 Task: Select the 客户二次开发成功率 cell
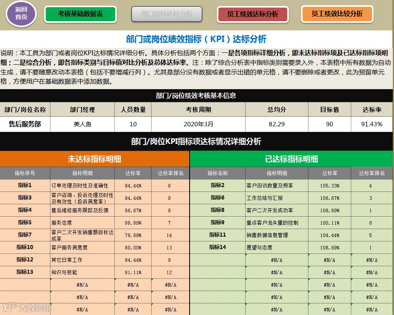pyautogui.click(x=277, y=210)
